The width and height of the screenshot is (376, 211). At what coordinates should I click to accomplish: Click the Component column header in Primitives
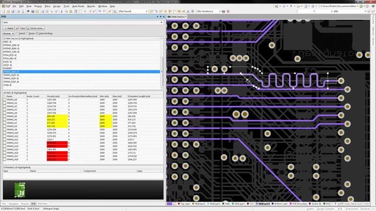pyautogui.click(x=110, y=171)
